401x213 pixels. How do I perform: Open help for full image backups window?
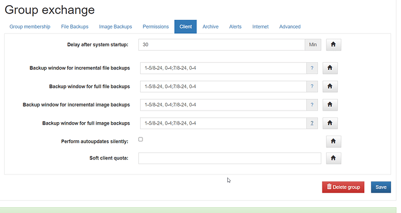(x=312, y=123)
